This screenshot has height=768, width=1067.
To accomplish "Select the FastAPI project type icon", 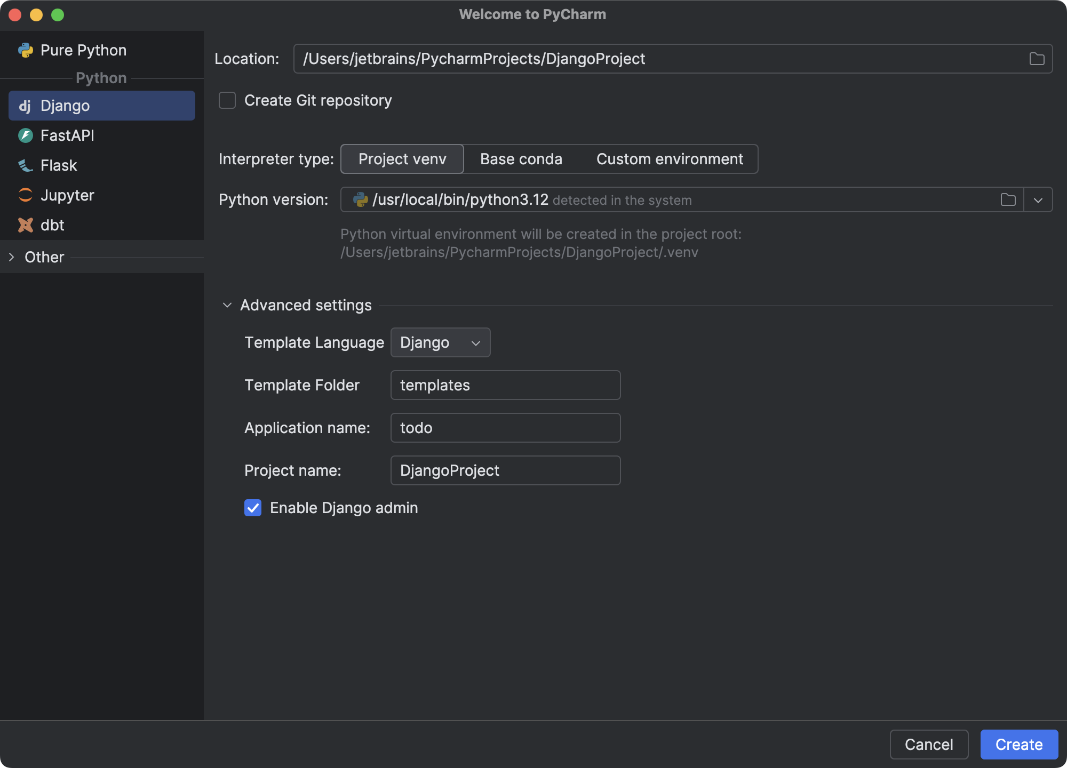I will [x=26, y=135].
